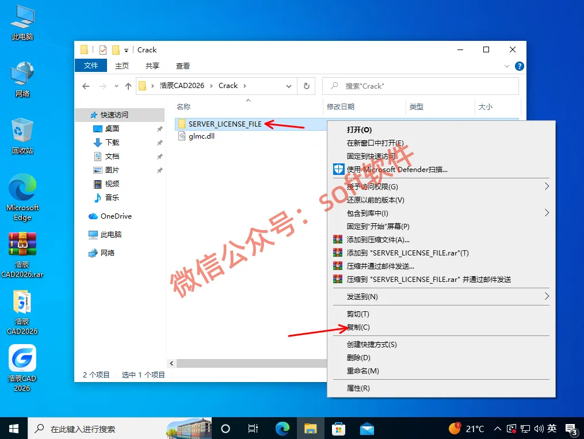Expand 发送到(N) submenu
This screenshot has height=439, width=584.
coord(441,297)
